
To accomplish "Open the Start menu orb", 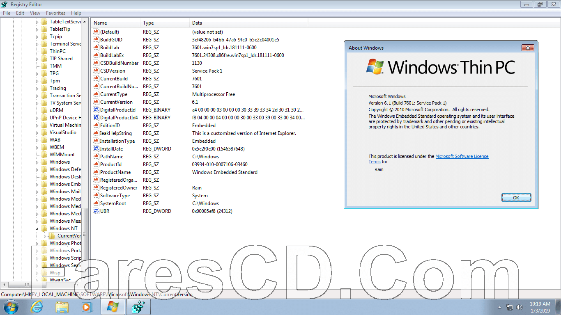I will pyautogui.click(x=11, y=307).
